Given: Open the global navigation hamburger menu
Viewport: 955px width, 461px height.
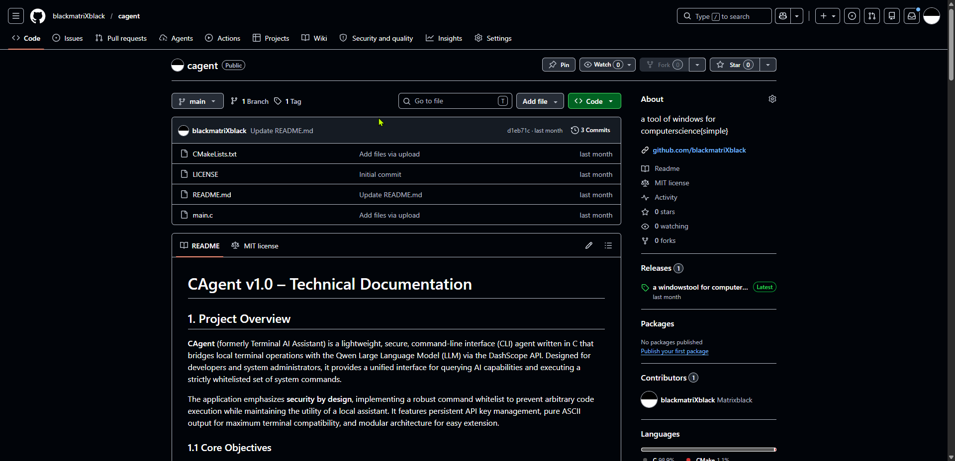Looking at the screenshot, I should (16, 16).
